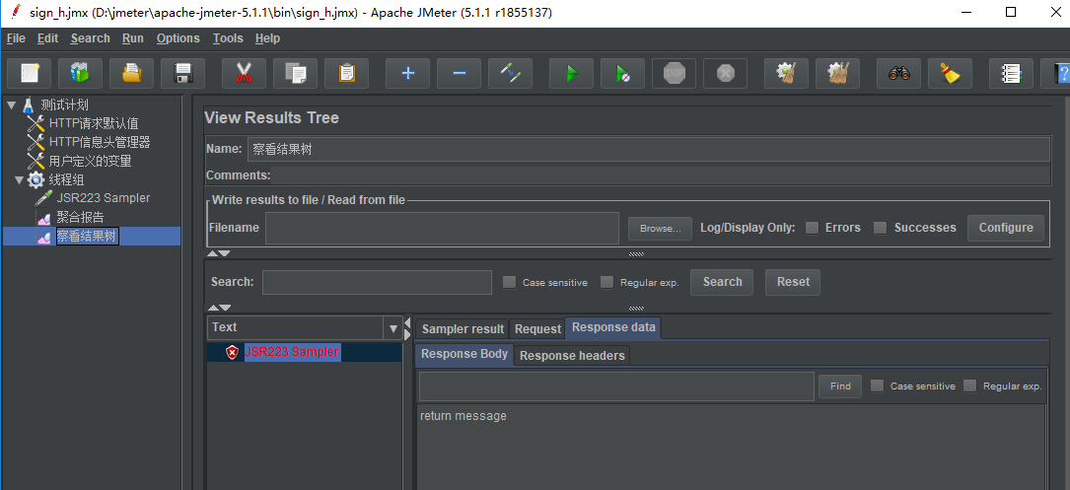Viewport: 1070px width, 490px height.
Task: Collapse the 线程组 thread group node
Action: 19,179
